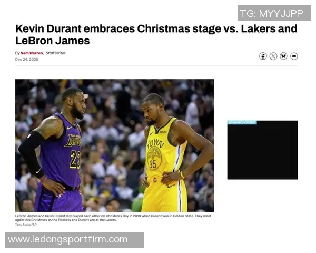Click the Sponsored Content label
The width and height of the screenshot is (316, 253).
242,122
